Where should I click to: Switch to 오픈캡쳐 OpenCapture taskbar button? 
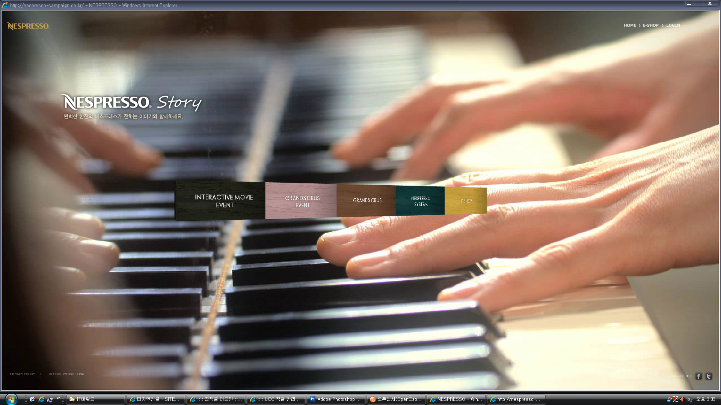[396, 399]
